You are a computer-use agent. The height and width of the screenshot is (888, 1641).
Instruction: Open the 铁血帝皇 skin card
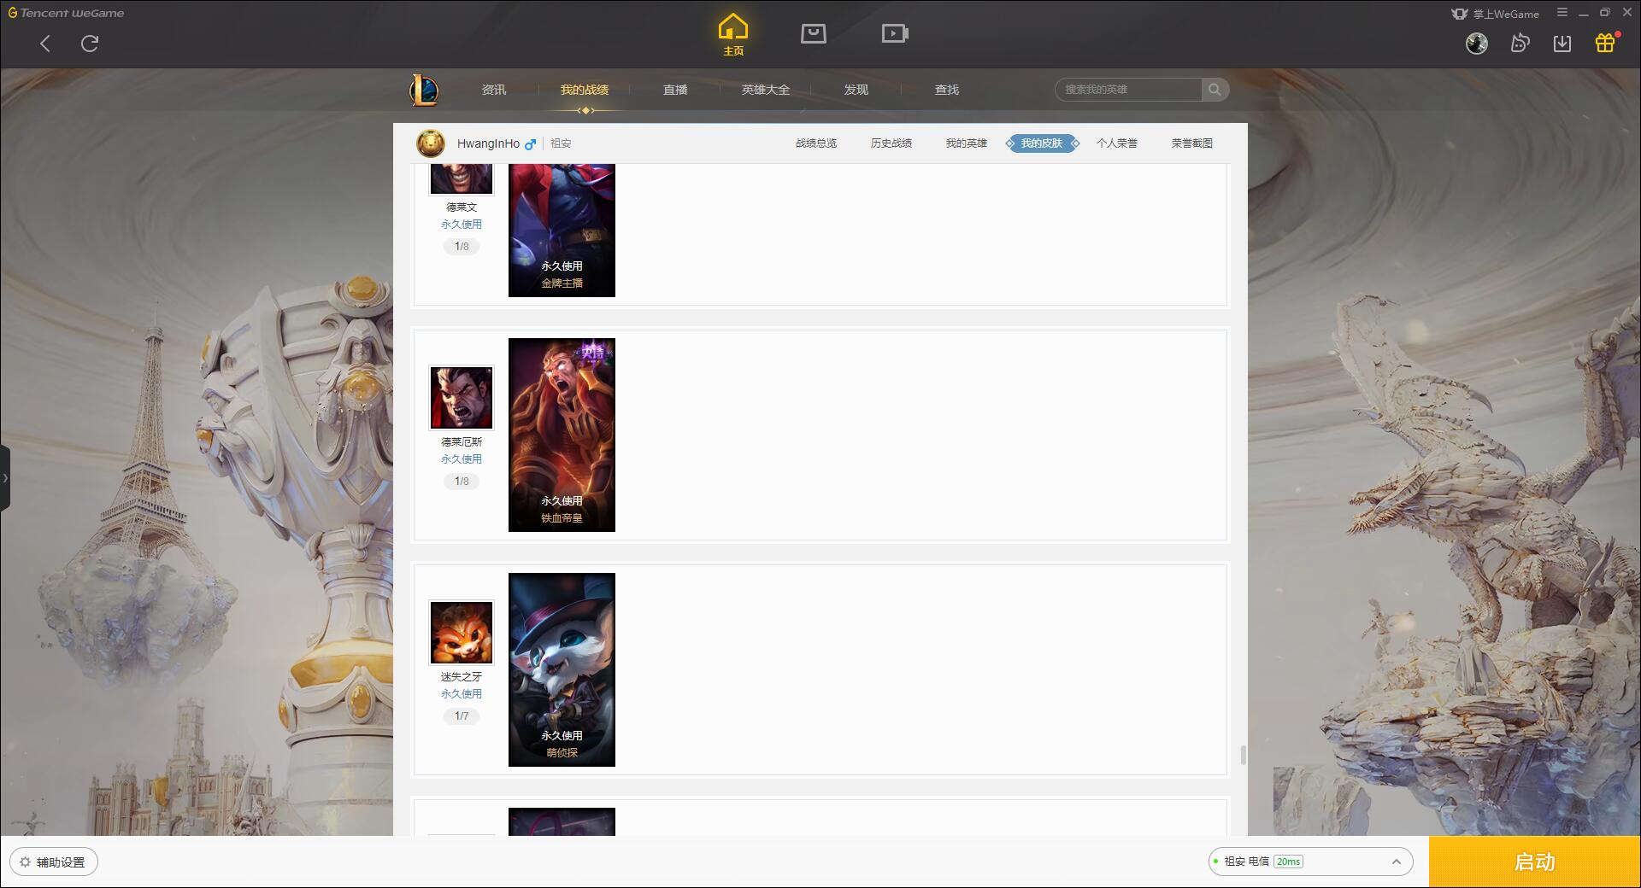click(x=562, y=435)
